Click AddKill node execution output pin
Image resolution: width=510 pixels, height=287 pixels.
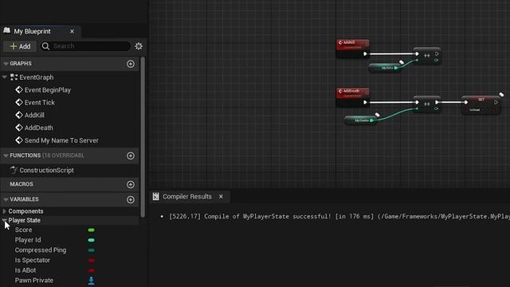tap(365, 54)
